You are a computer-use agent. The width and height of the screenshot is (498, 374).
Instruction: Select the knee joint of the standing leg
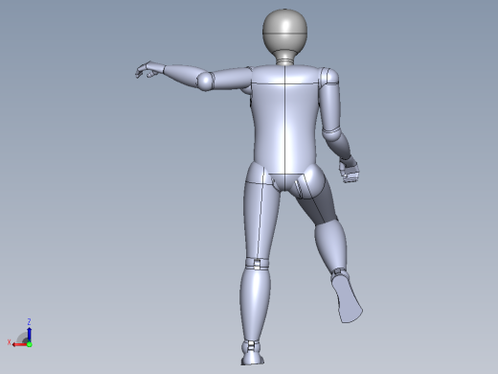coord(258,264)
